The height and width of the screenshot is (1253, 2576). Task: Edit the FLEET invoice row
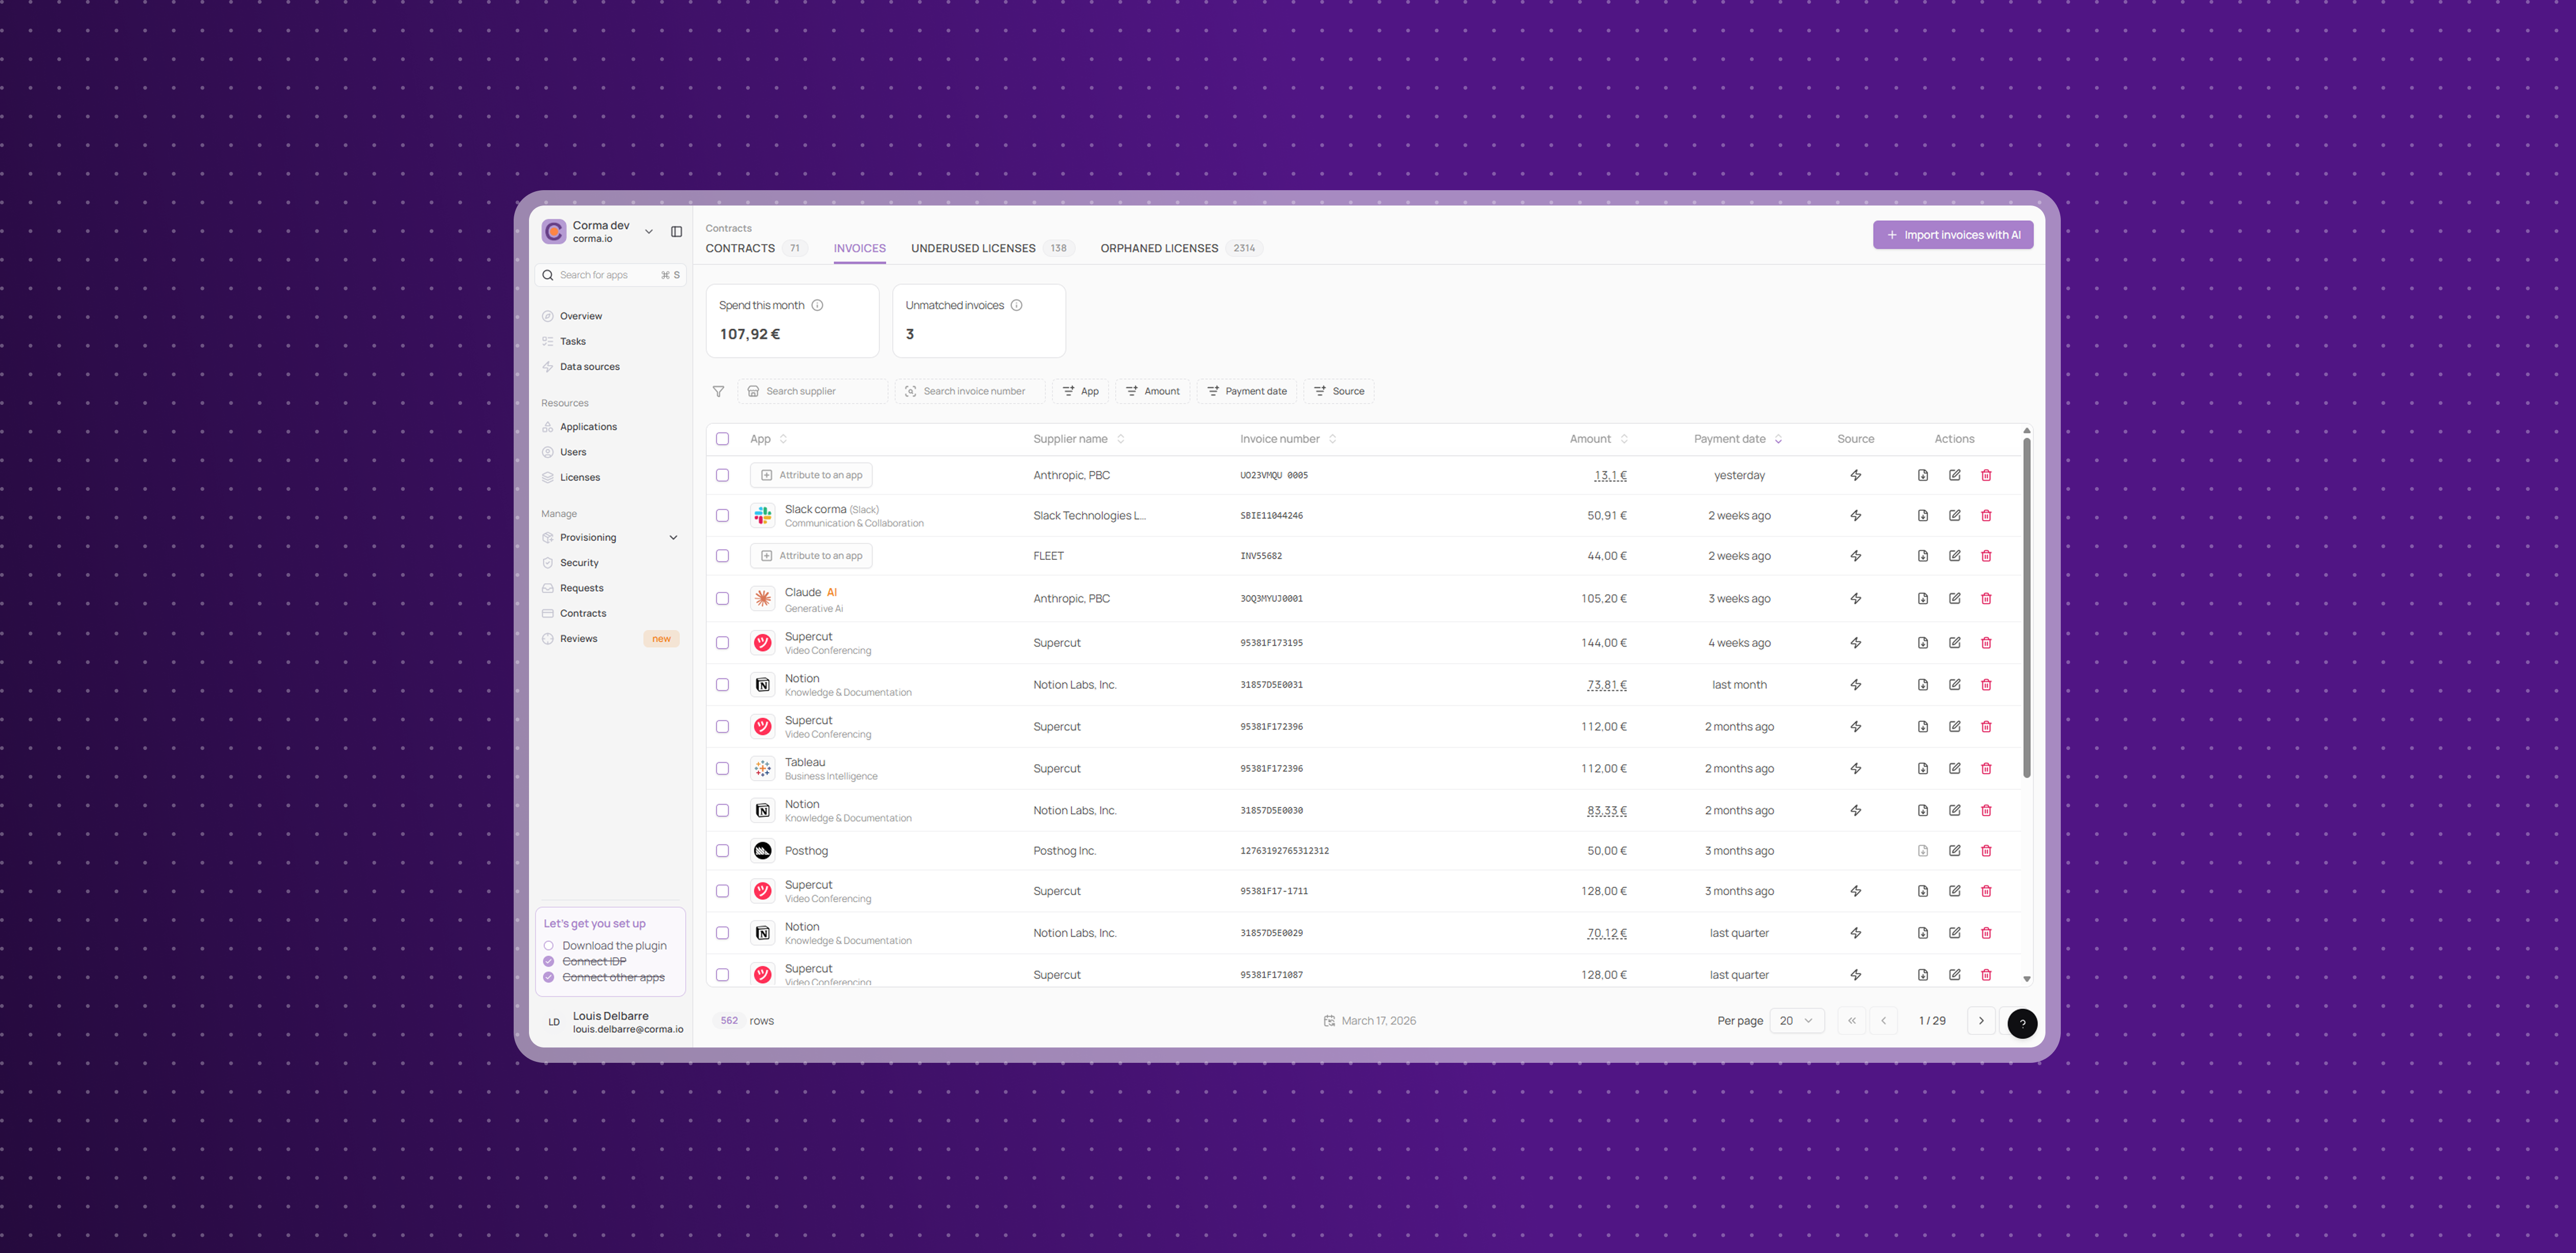(x=1954, y=556)
